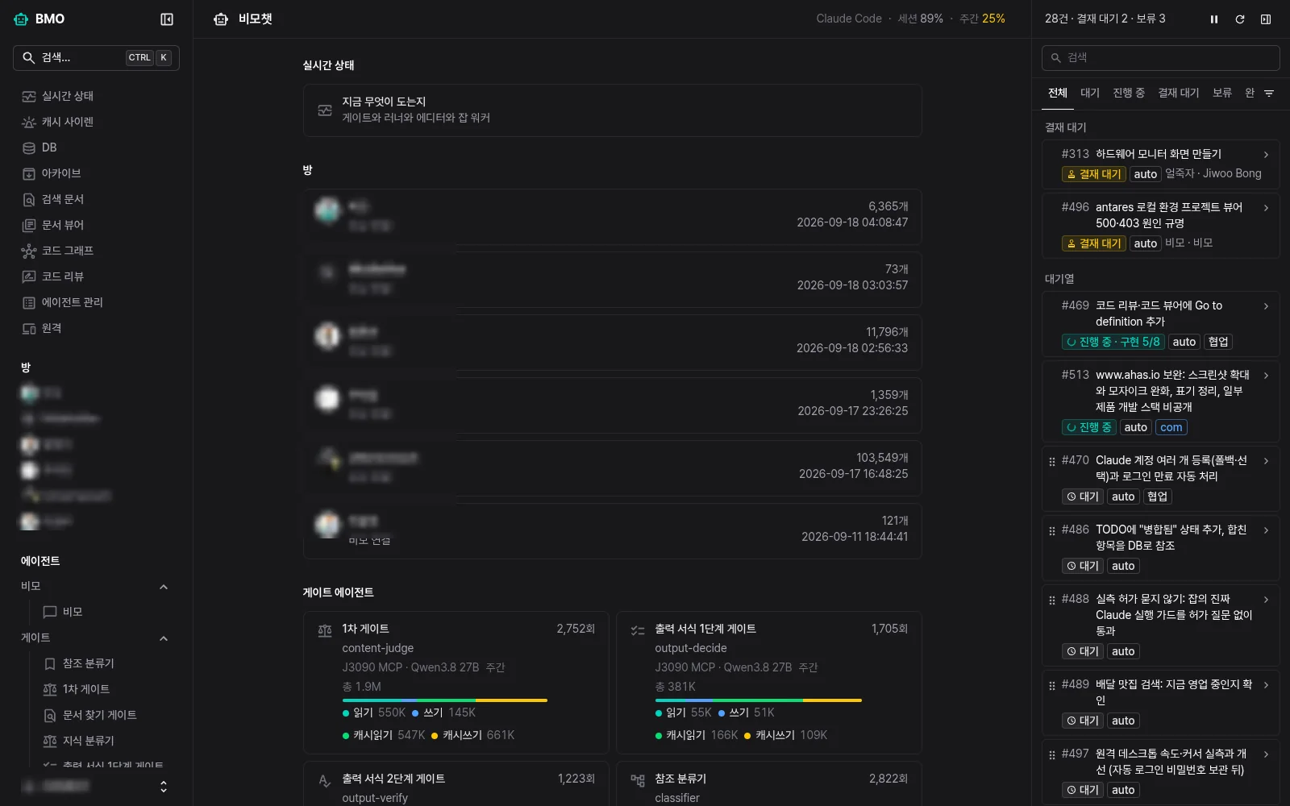Pause the task queue
1290x806 pixels.
click(1214, 19)
